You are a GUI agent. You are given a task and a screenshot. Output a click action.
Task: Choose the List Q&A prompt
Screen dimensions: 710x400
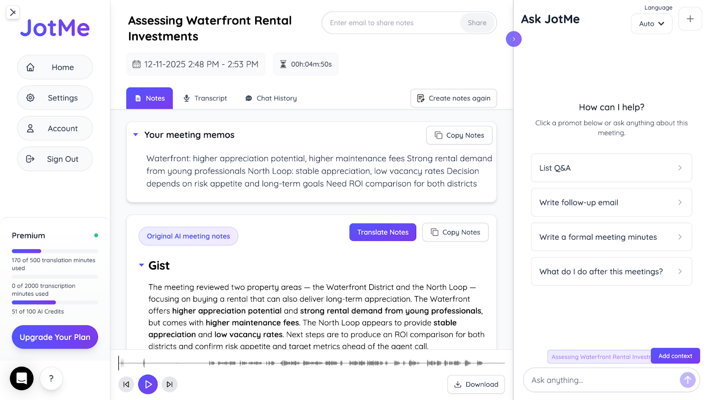pyautogui.click(x=611, y=168)
